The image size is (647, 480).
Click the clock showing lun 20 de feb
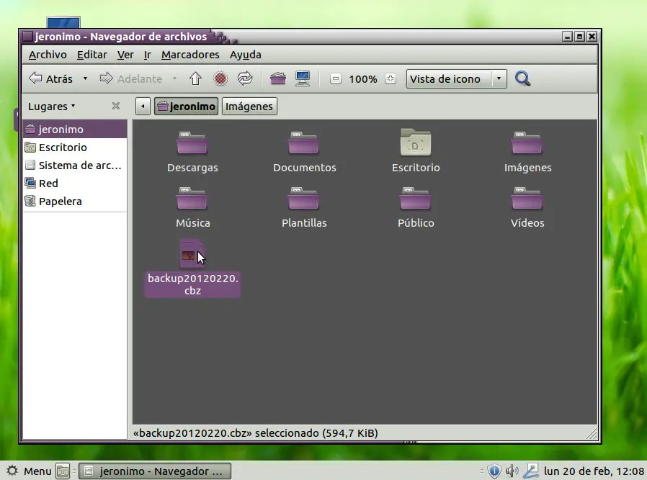[x=594, y=471]
